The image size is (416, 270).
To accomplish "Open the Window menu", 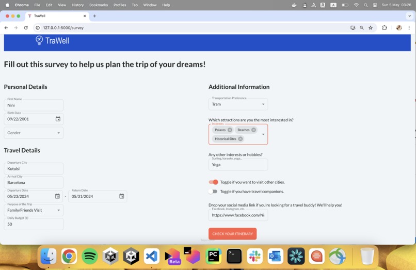I will tap(150, 5).
